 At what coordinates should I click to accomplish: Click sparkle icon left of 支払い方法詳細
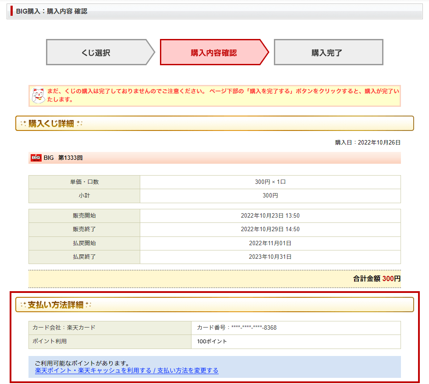(23, 305)
